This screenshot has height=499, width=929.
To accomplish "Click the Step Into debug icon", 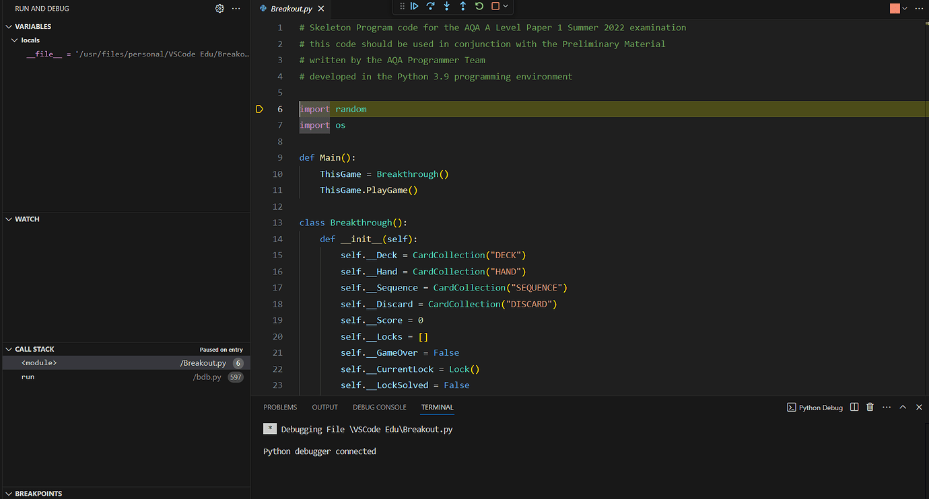I will [447, 6].
